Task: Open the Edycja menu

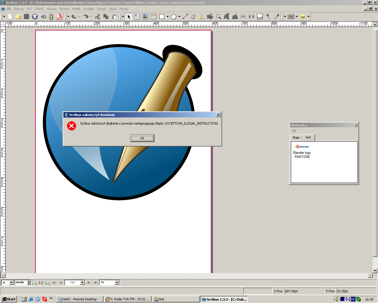Action: [19, 9]
